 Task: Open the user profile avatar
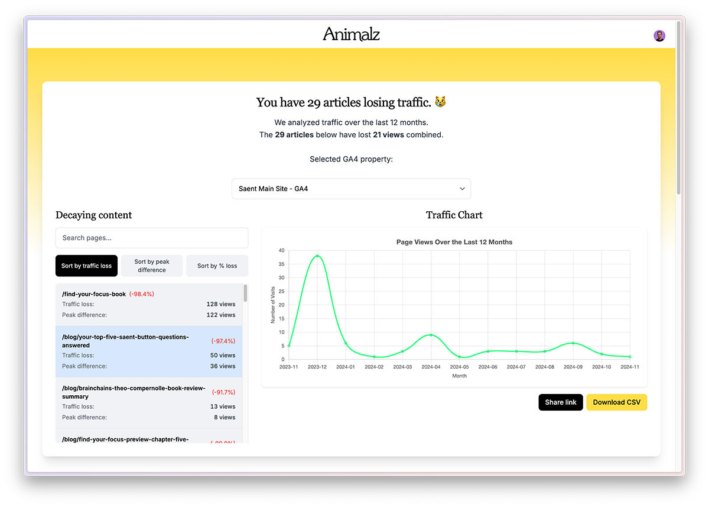coord(659,36)
